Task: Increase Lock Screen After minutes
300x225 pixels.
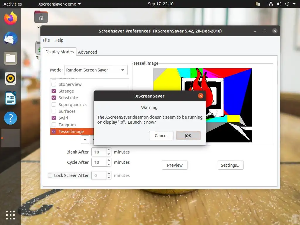Action: pyautogui.click(x=109, y=173)
